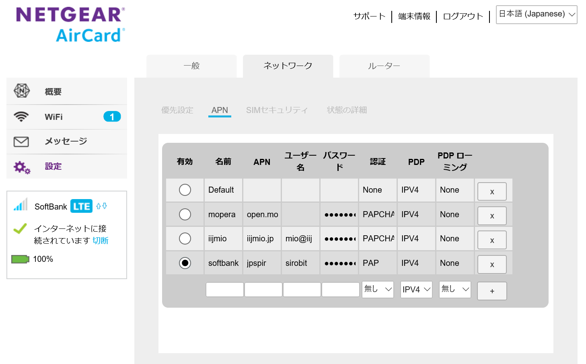Screen dimensions: 586x364
Task: Expand the authentication type dropdown
Action: [x=378, y=289]
